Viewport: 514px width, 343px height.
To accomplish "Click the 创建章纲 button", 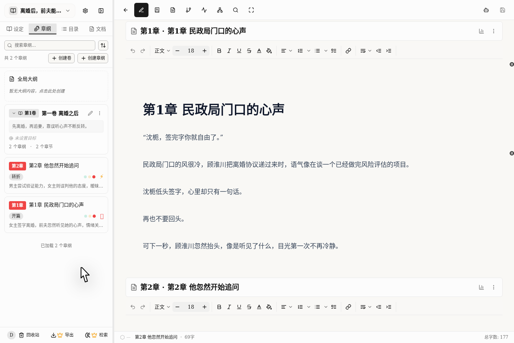I will tap(93, 58).
